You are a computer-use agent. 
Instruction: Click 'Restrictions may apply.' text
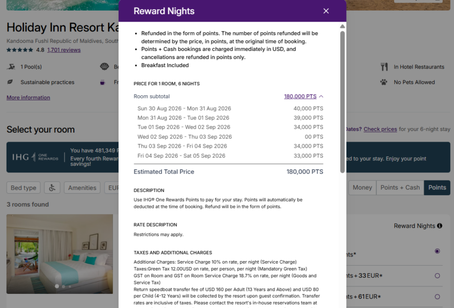coord(158,234)
